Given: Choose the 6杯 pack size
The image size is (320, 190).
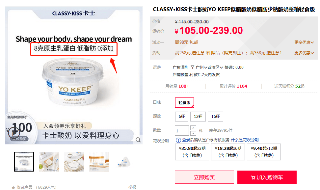Looking at the screenshot, I should tap(182, 117).
